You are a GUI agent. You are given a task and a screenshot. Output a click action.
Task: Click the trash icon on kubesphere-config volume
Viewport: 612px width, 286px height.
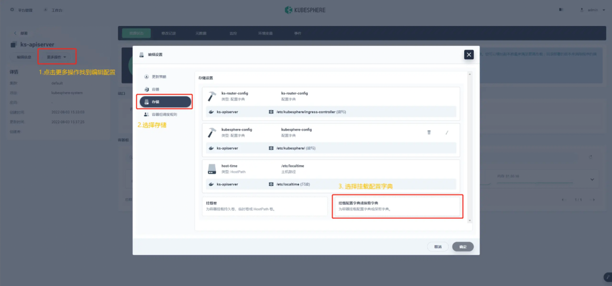(x=429, y=132)
